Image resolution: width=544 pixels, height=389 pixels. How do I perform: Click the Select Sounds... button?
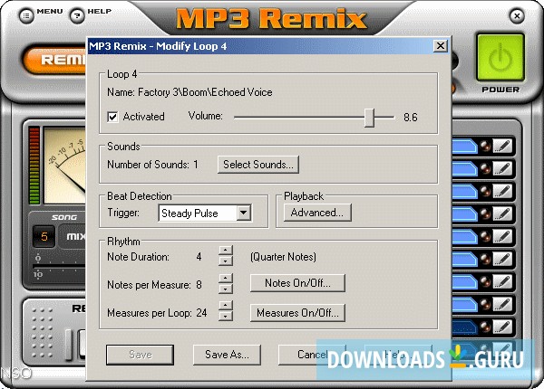coord(258,165)
